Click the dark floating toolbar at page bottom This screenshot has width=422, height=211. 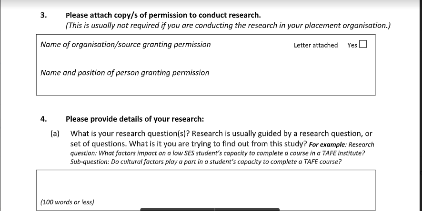coord(210,210)
